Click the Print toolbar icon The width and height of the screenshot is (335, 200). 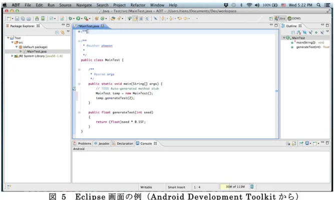click(29, 19)
